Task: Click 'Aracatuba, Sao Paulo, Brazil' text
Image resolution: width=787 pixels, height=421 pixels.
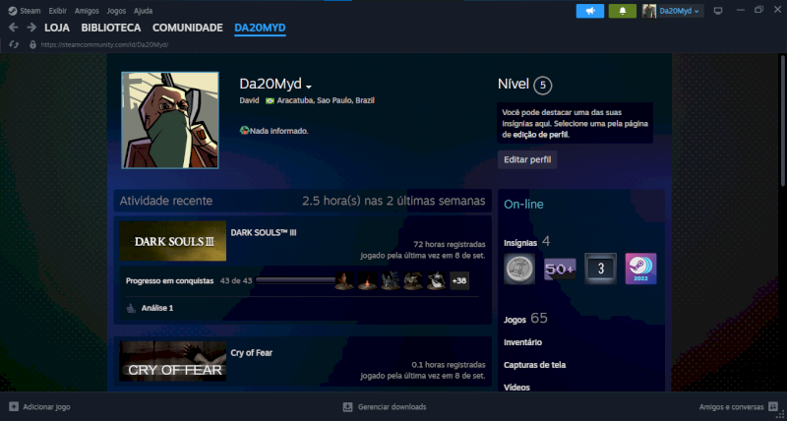Action: (326, 100)
